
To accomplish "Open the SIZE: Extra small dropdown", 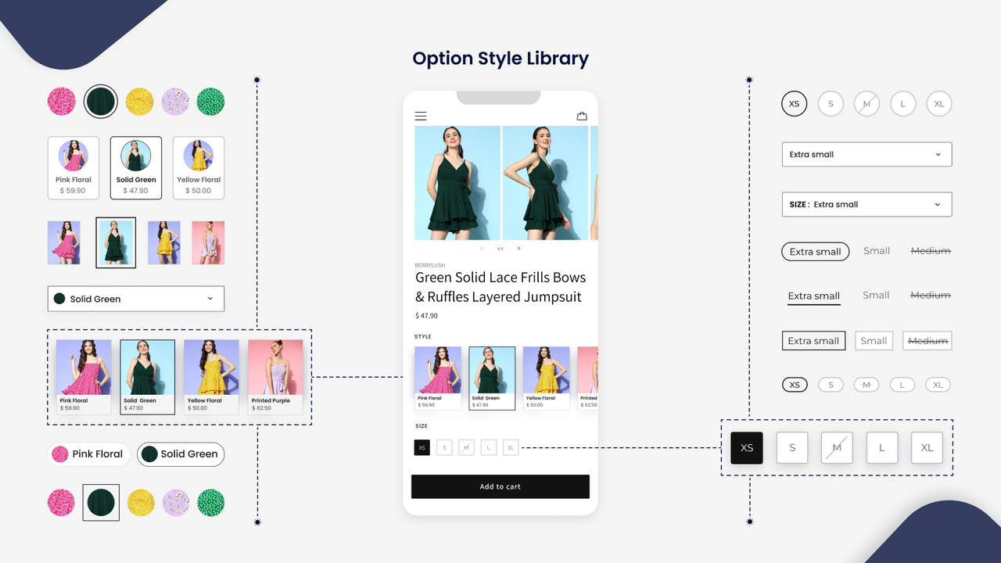I will [x=866, y=204].
